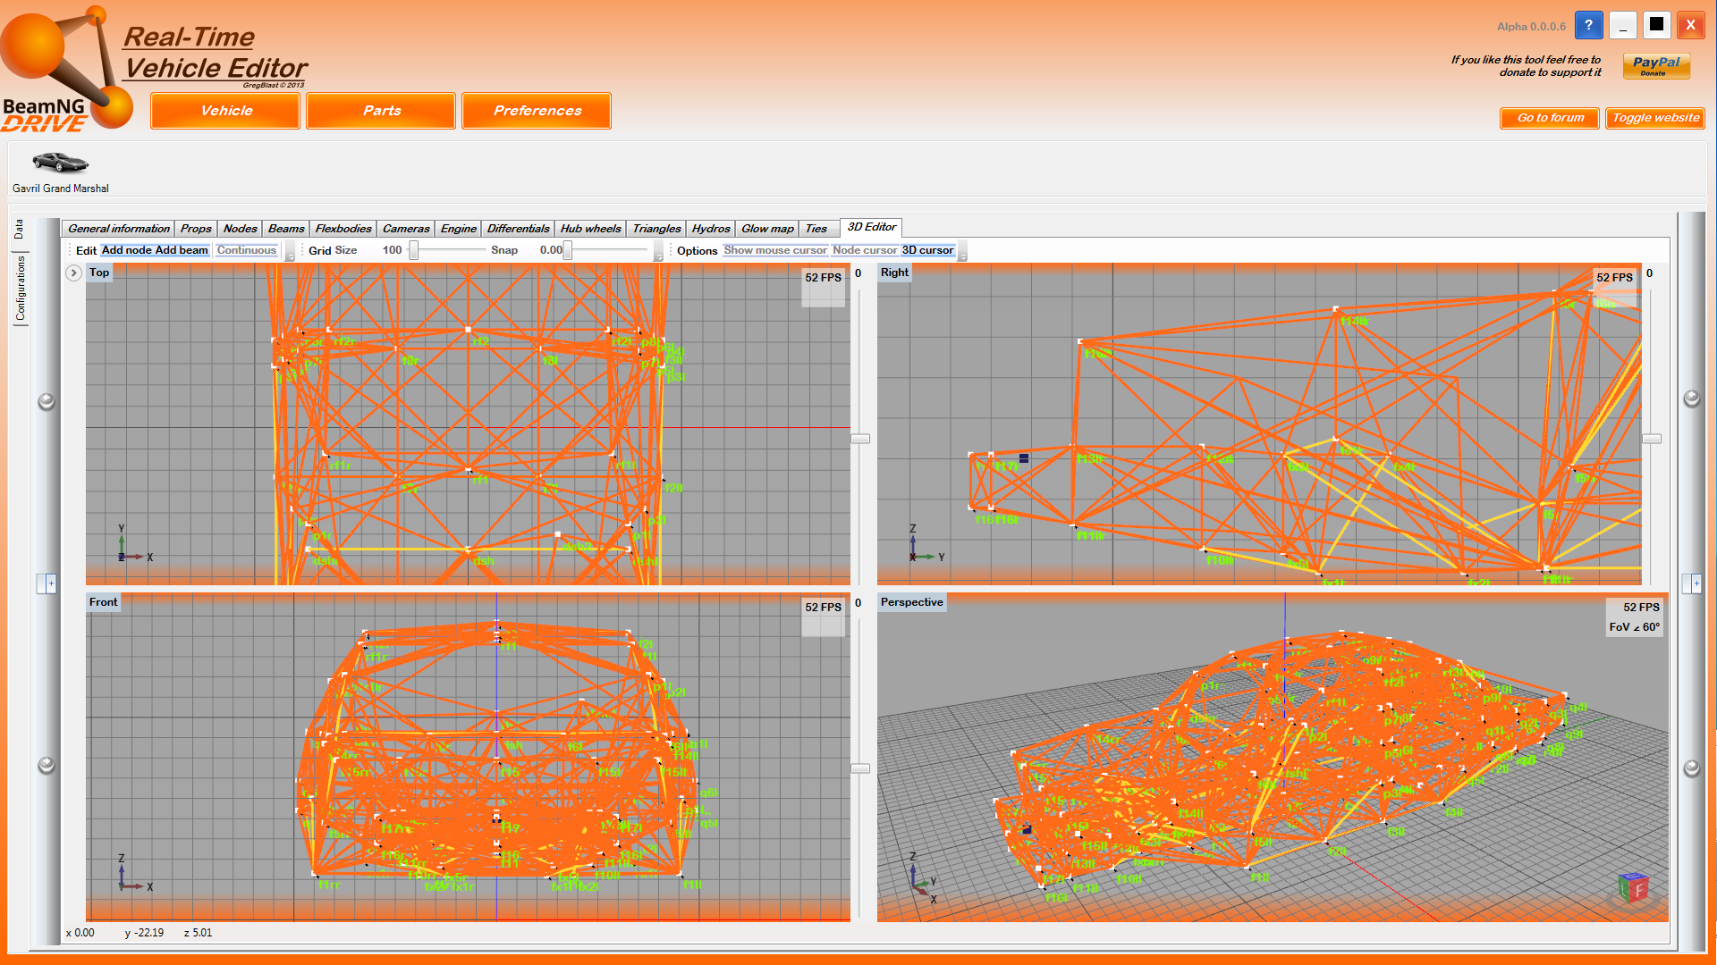Click the lower right round splitter knob

1691,768
